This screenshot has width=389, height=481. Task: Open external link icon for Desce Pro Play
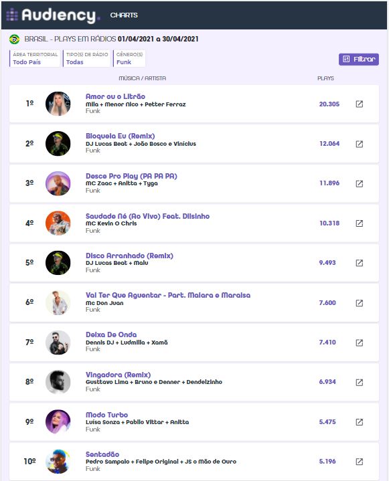click(360, 183)
